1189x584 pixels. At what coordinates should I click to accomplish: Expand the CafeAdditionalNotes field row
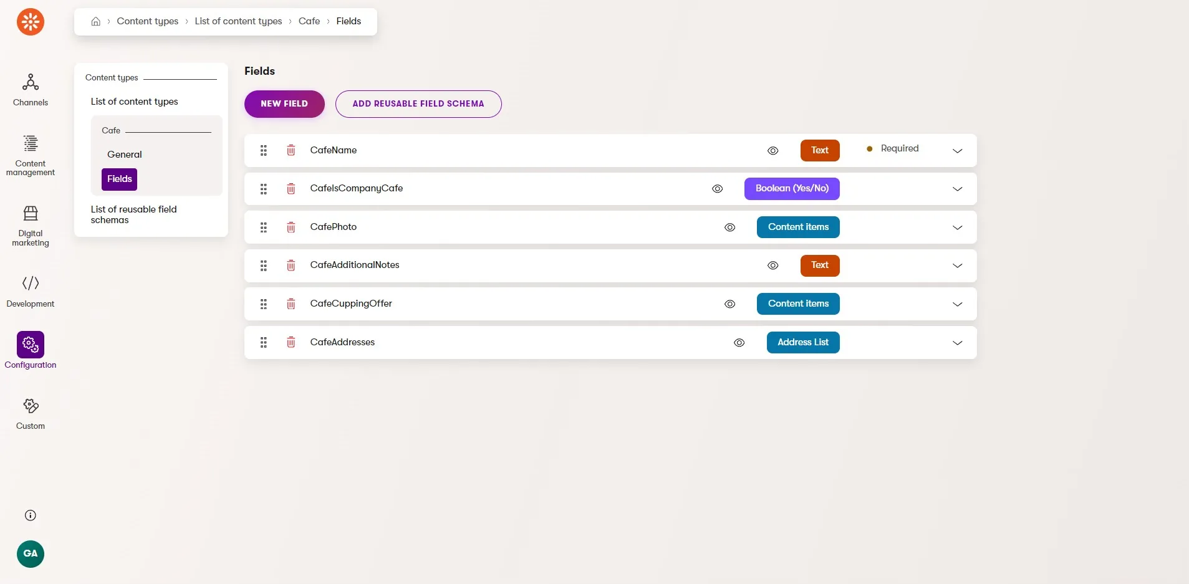pyautogui.click(x=958, y=266)
